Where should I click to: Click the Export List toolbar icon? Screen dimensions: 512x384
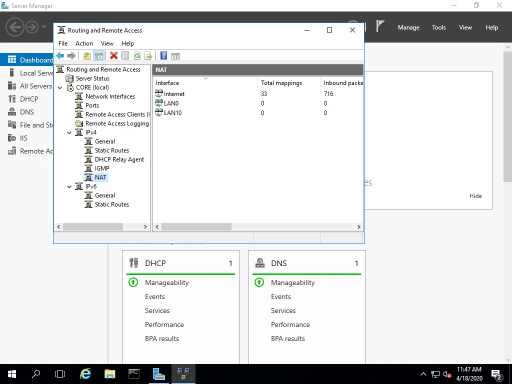pos(148,56)
